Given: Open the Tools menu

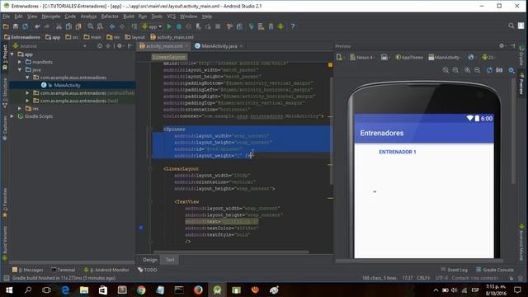Looking at the screenshot, I should coord(157,16).
